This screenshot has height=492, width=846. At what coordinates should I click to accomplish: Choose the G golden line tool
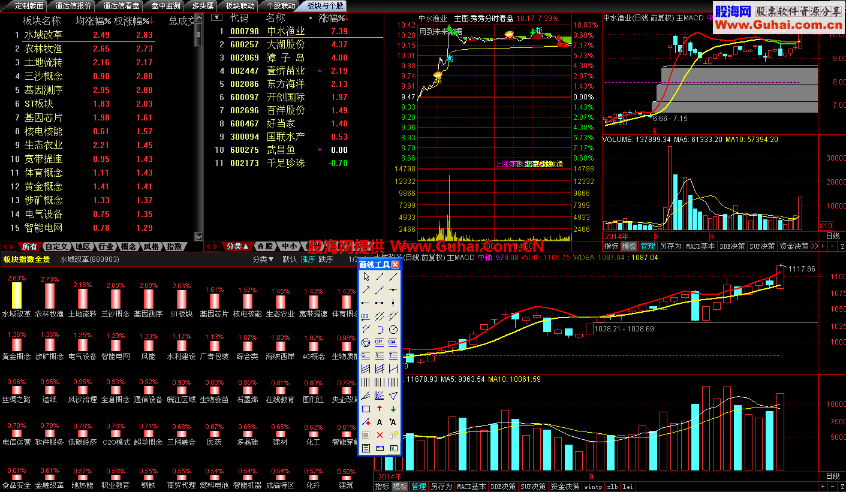point(366,355)
